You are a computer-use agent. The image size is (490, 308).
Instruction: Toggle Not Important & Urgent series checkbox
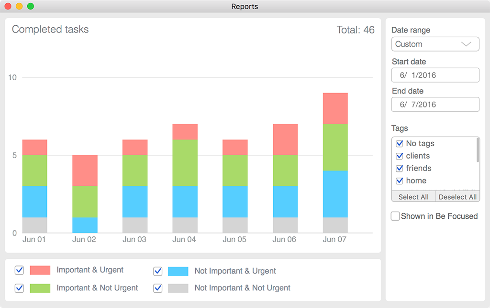157,271
